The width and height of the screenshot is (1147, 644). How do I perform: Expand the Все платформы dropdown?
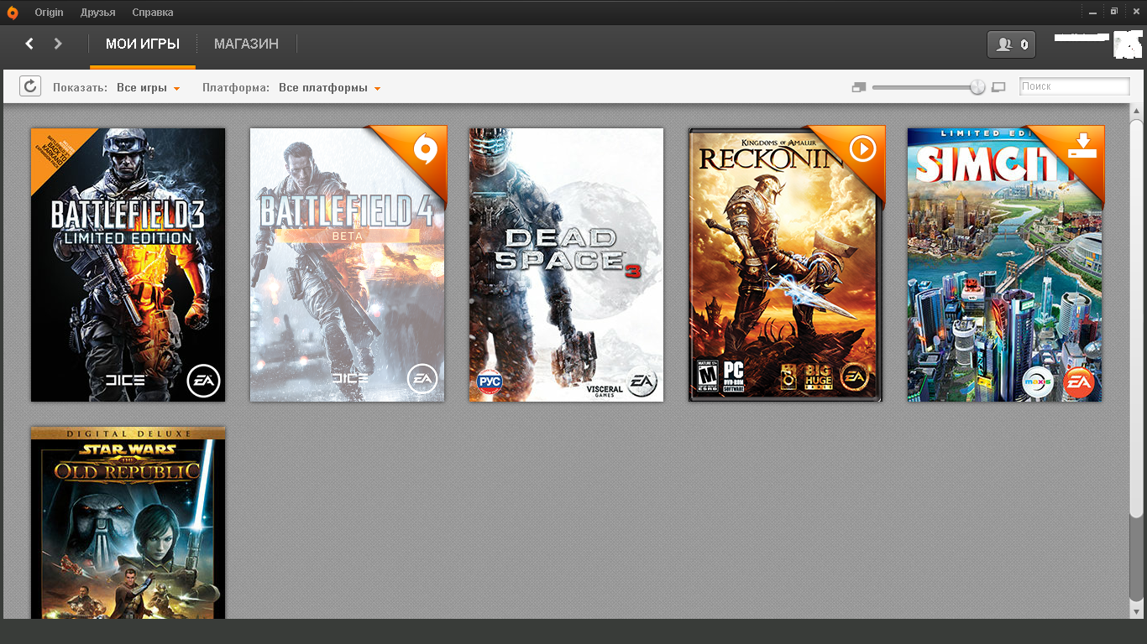click(x=330, y=88)
